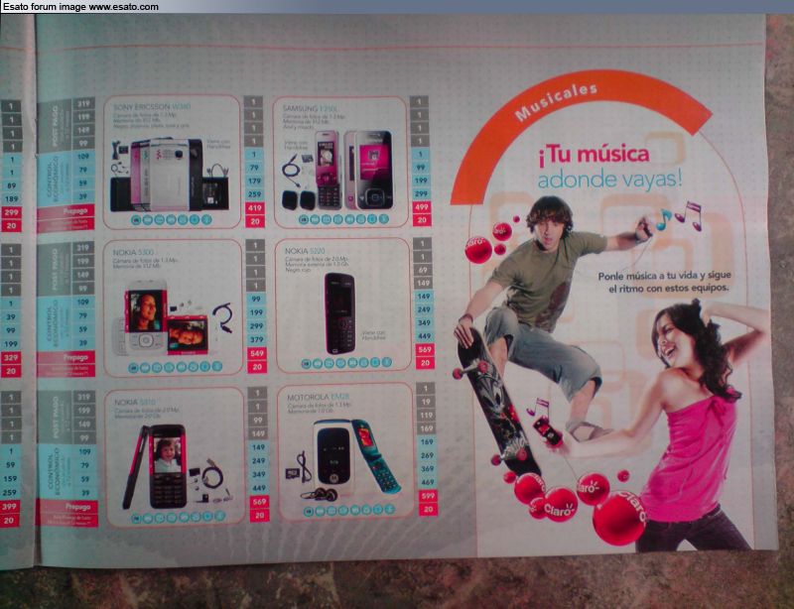Click the 329 red price on left edge
The image size is (794, 609).
(11, 357)
